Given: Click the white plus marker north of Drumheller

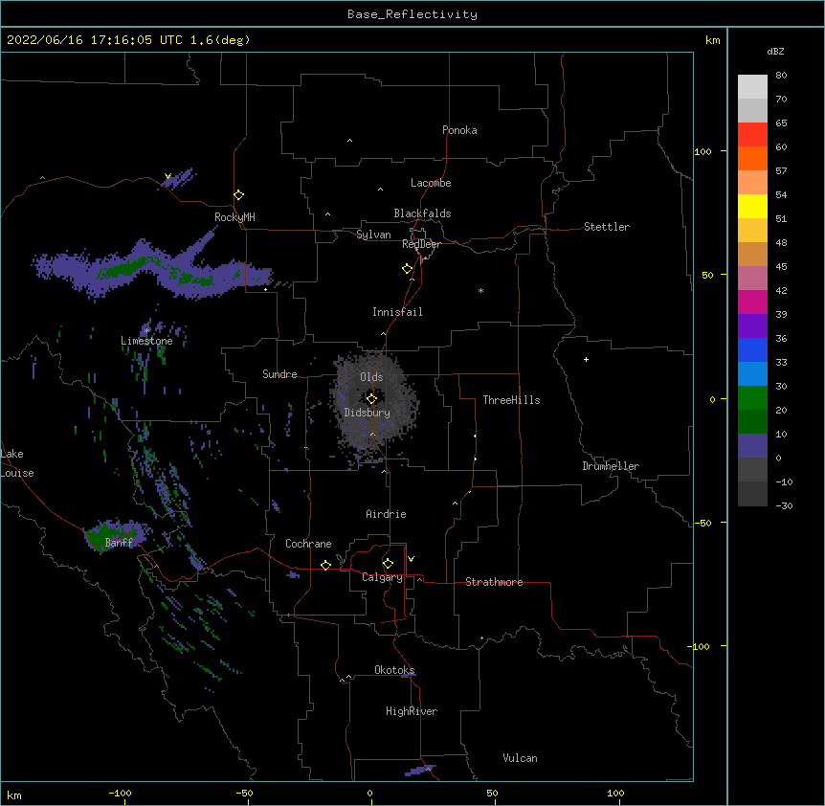Looking at the screenshot, I should 586,359.
